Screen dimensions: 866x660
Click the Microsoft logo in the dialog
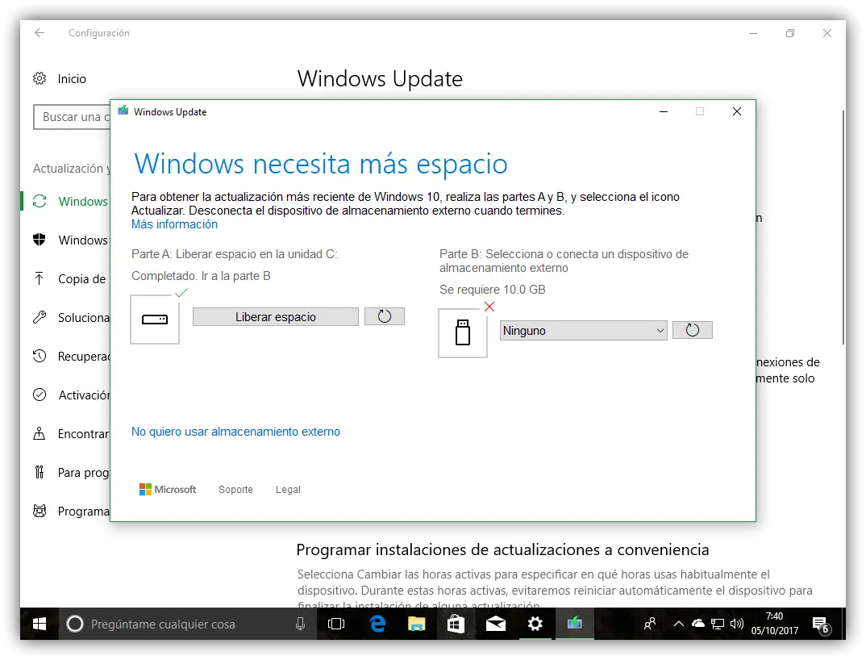click(x=168, y=489)
